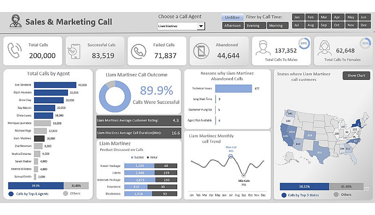Select the Jul month filter
This screenshot has width=375, height=215.
point(298,25)
